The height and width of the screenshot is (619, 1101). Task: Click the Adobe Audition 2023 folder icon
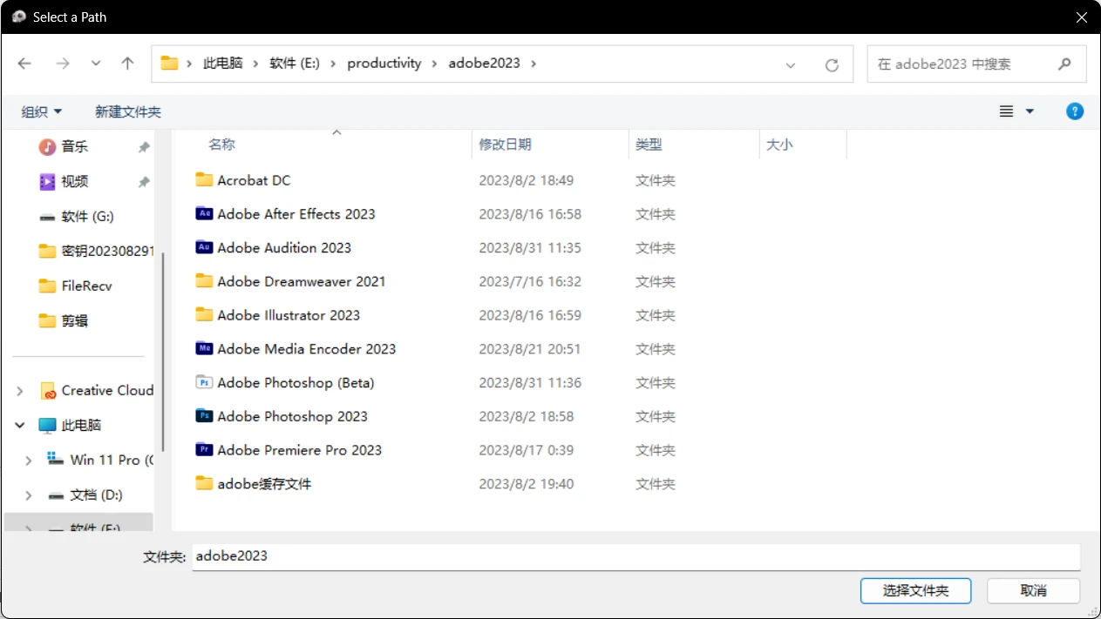(x=204, y=247)
